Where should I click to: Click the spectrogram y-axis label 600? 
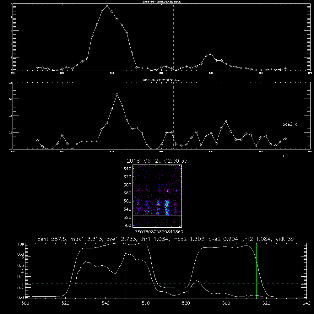pyautogui.click(x=127, y=185)
